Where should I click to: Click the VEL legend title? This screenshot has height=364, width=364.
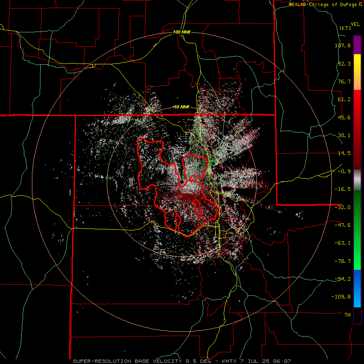(x=355, y=24)
